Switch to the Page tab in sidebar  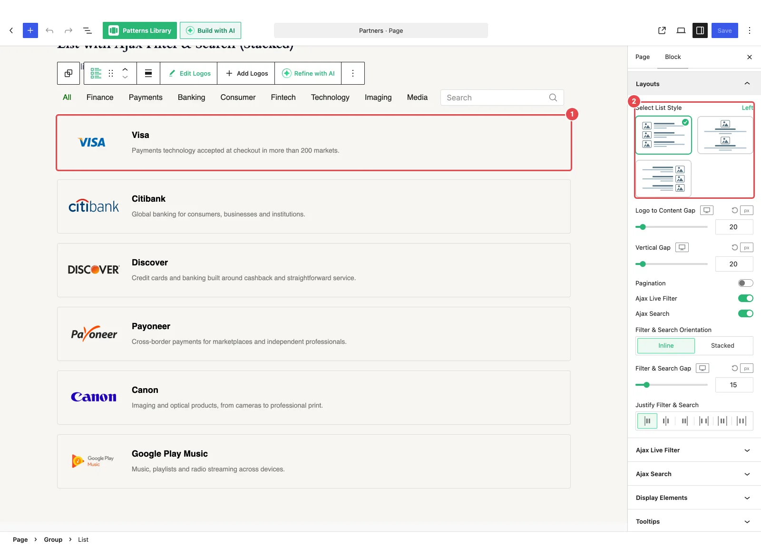coord(643,57)
